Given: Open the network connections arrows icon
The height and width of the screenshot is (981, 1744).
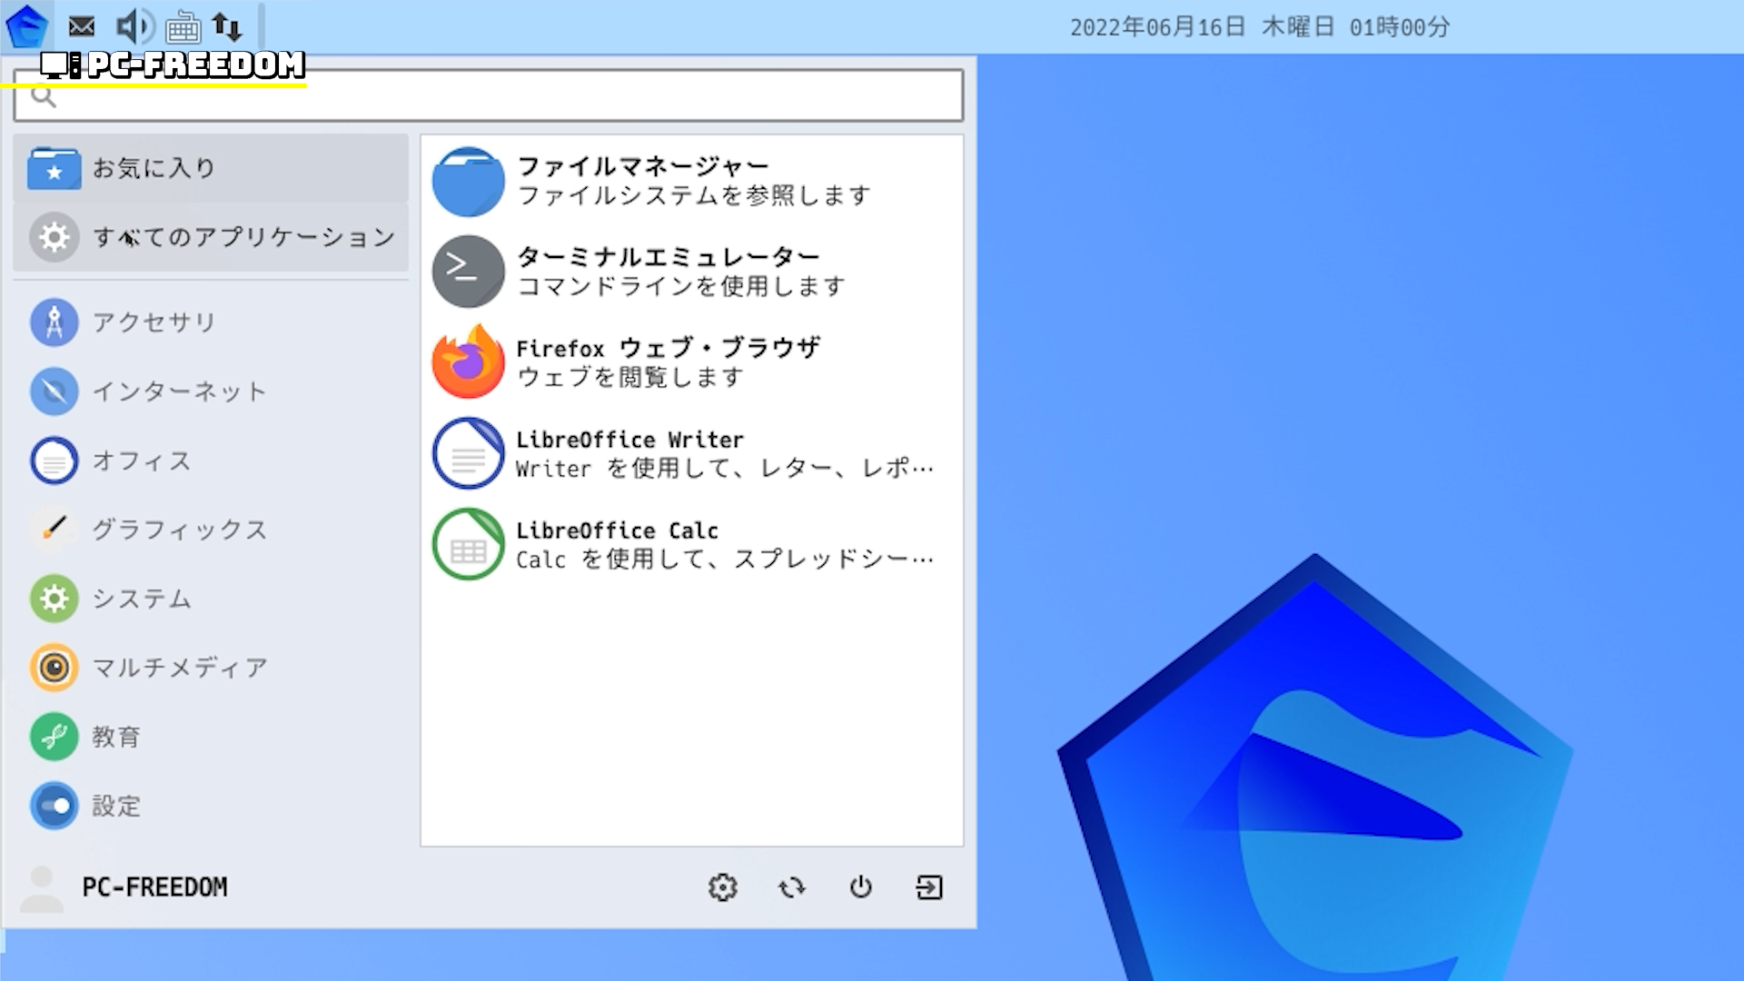Looking at the screenshot, I should 227,26.
